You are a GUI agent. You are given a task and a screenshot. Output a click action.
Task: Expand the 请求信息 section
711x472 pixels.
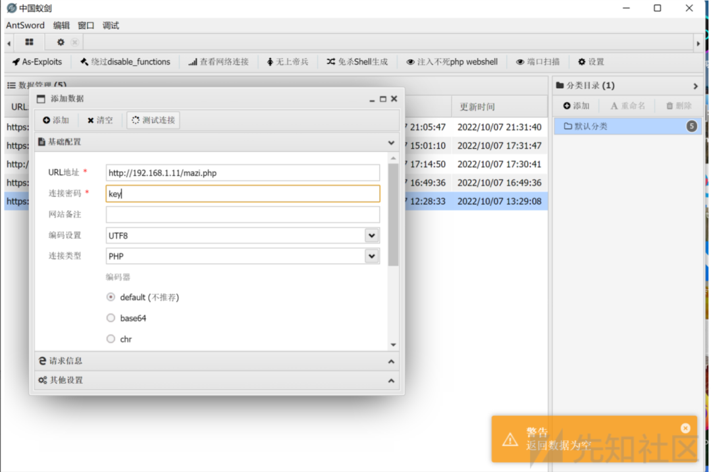(x=217, y=361)
